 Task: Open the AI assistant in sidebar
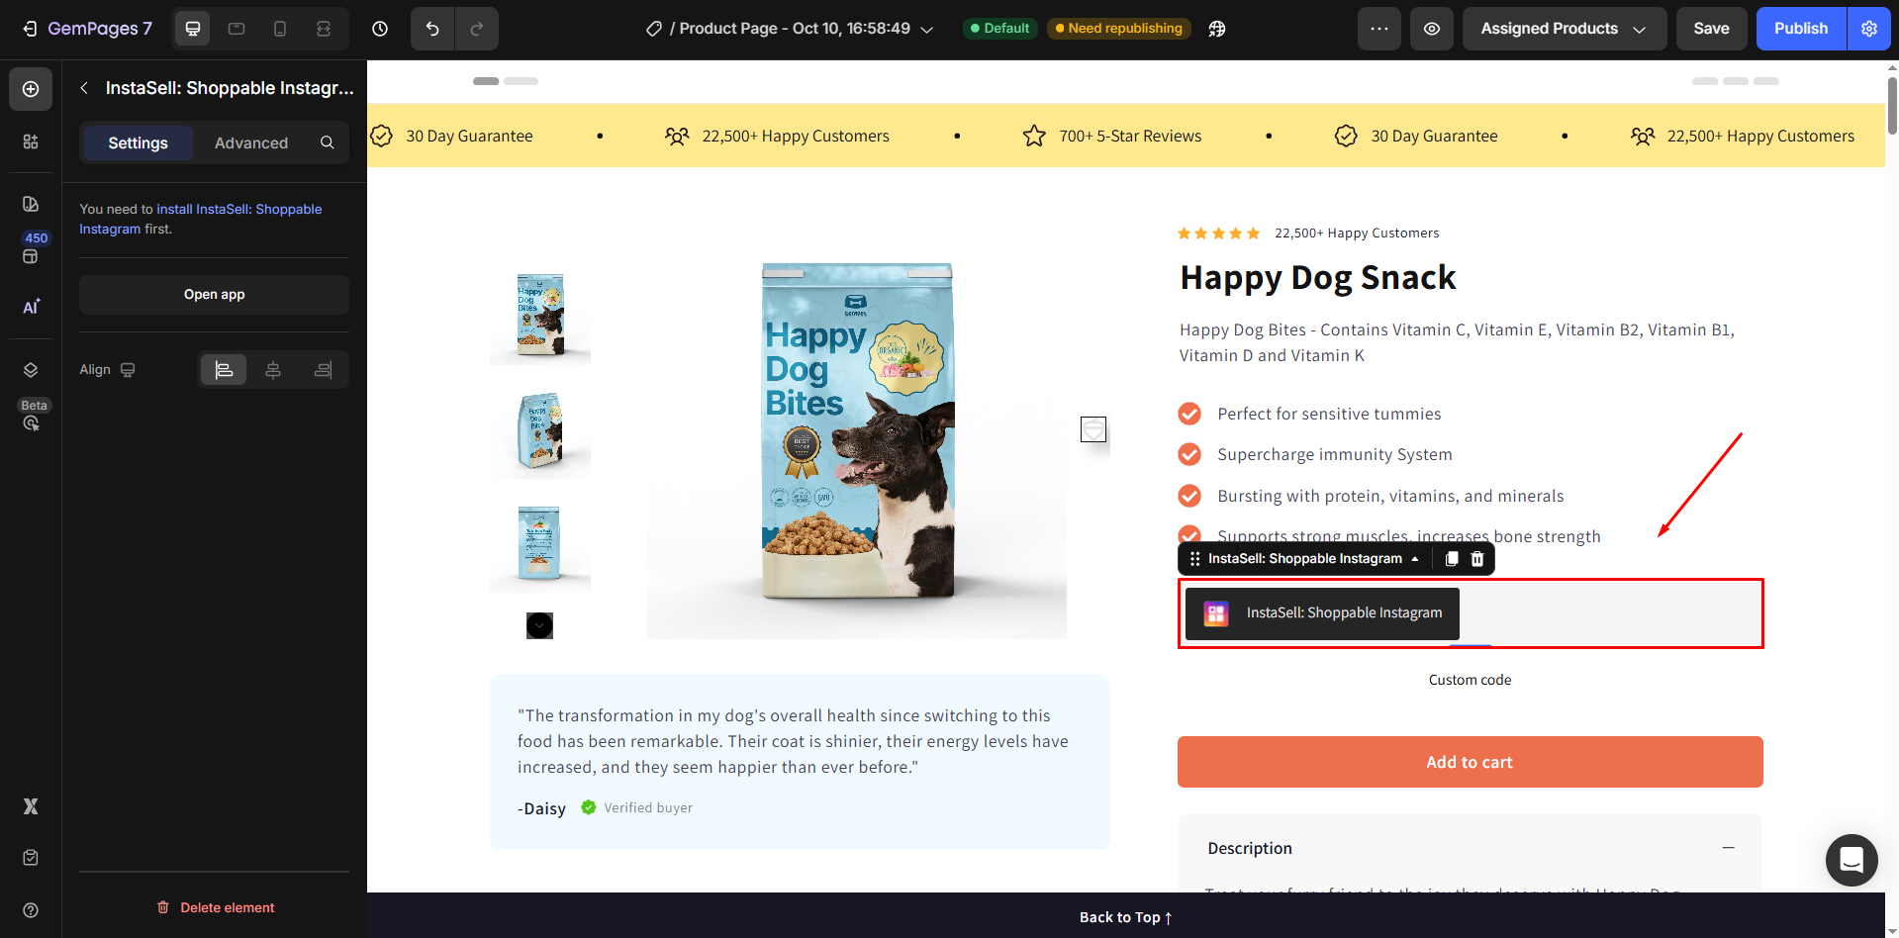(x=31, y=307)
